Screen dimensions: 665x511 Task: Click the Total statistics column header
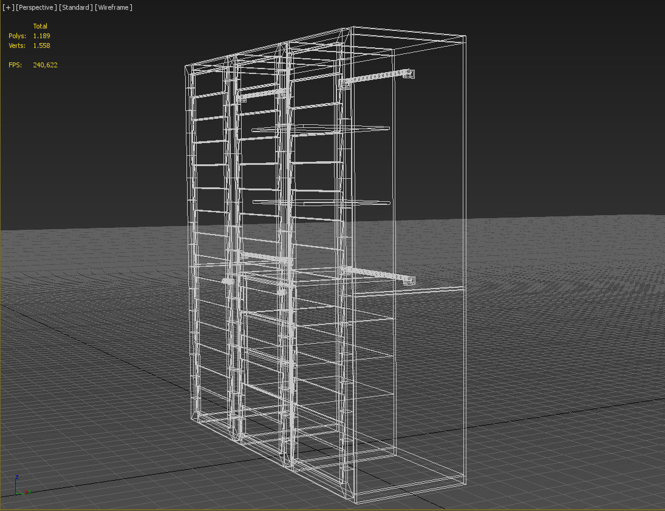pos(40,26)
